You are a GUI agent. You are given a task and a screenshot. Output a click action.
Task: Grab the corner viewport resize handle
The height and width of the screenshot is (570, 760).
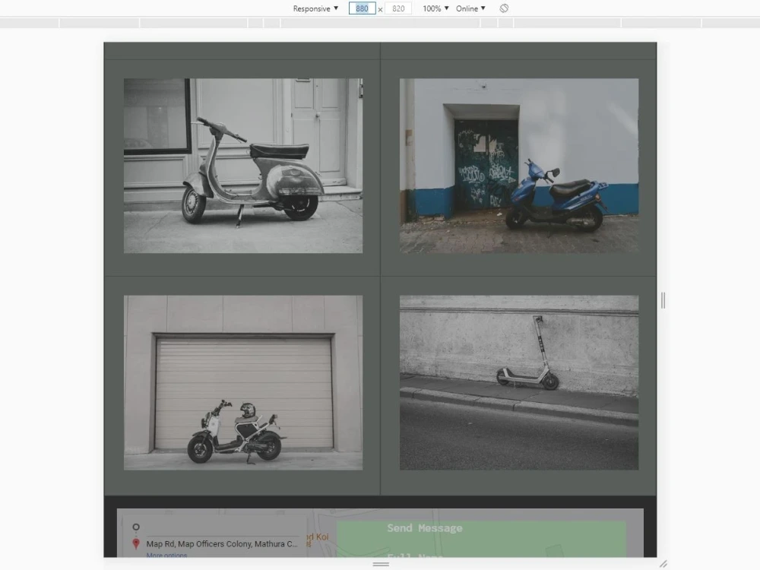click(x=663, y=564)
